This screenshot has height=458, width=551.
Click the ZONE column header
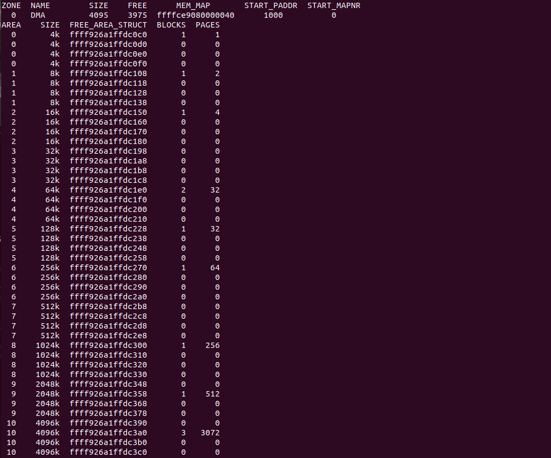point(11,5)
